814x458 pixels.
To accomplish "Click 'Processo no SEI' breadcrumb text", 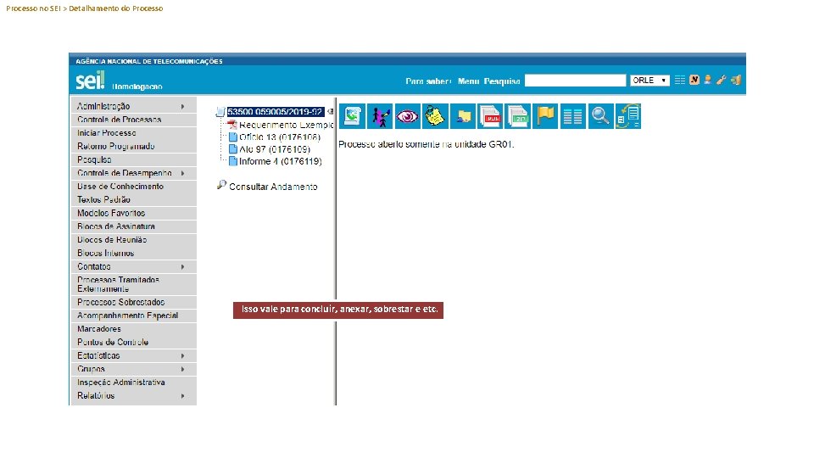I will point(33,8).
